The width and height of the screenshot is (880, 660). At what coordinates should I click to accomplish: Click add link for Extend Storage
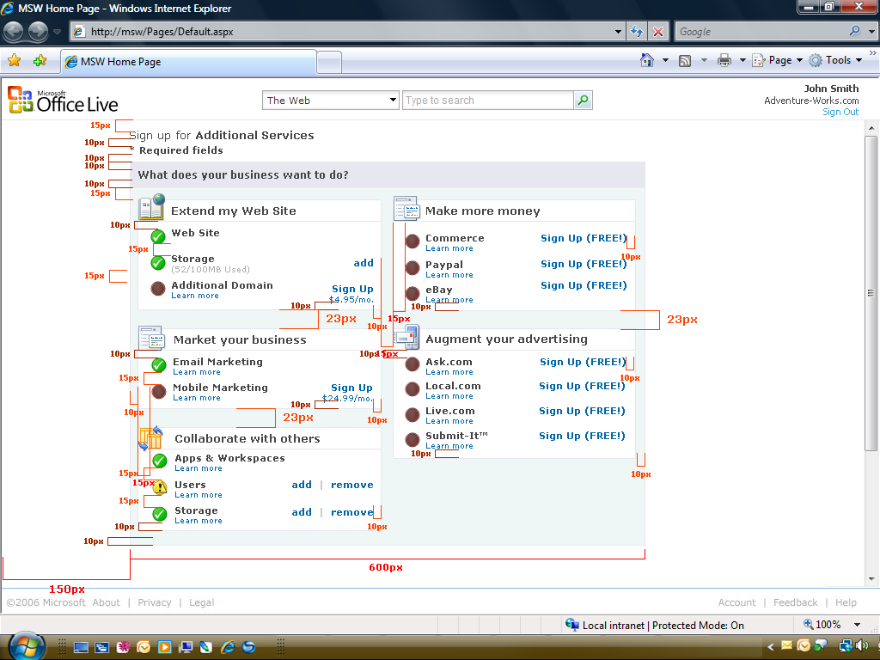click(364, 263)
